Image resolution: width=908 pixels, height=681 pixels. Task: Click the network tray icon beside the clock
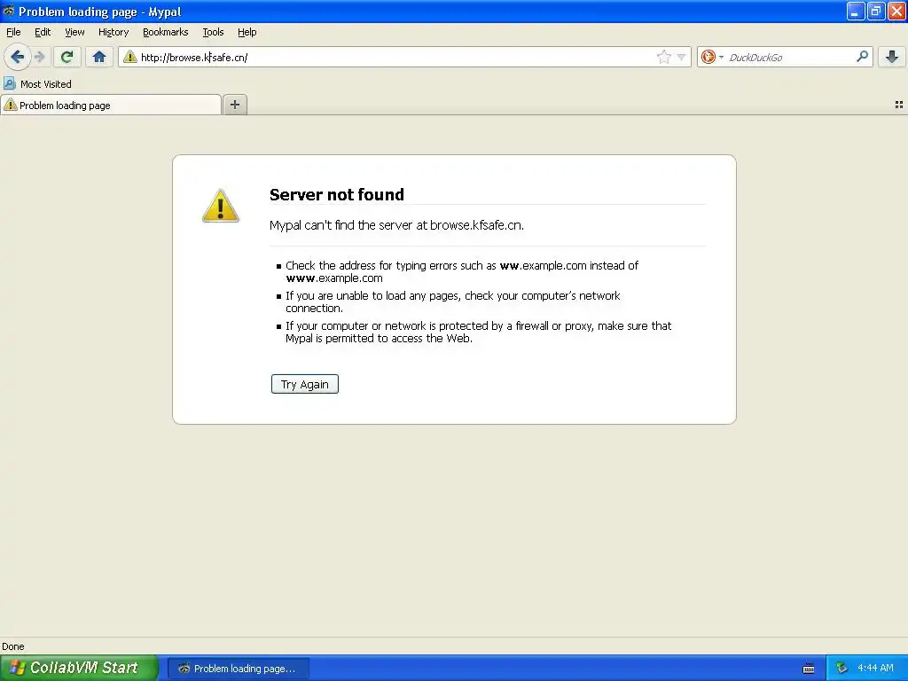[842, 669]
